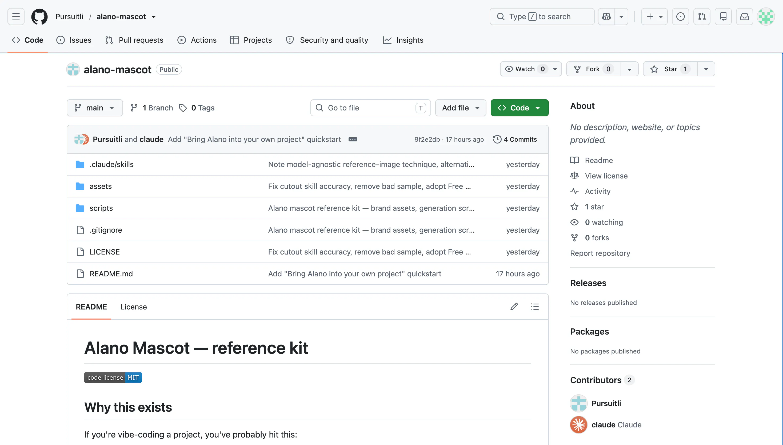Click the tag icon beside 0 Tags
Image resolution: width=783 pixels, height=445 pixels.
click(x=183, y=108)
